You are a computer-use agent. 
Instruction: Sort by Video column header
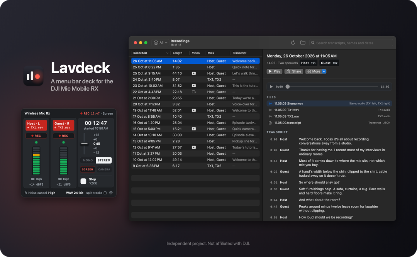196,53
